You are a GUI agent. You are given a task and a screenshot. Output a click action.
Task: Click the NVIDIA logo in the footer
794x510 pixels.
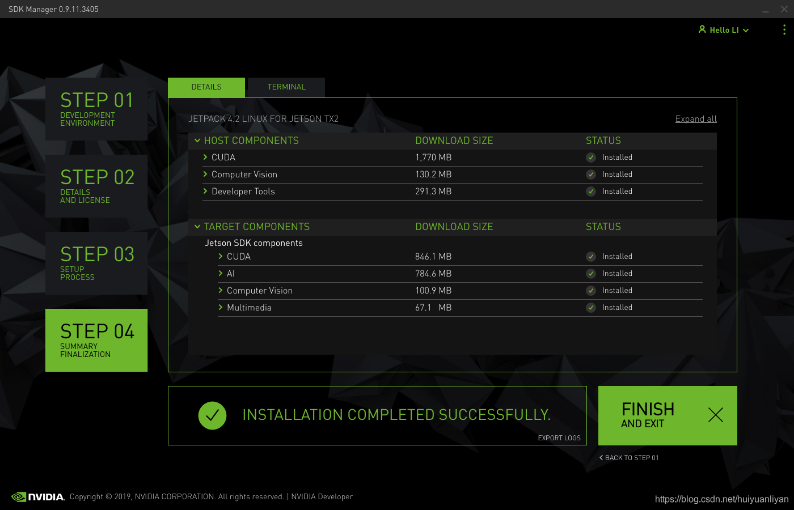click(x=38, y=497)
